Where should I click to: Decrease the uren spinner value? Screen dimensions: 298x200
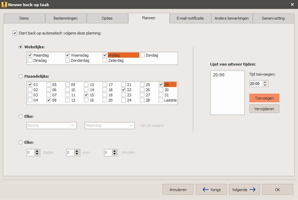[x=77, y=154]
